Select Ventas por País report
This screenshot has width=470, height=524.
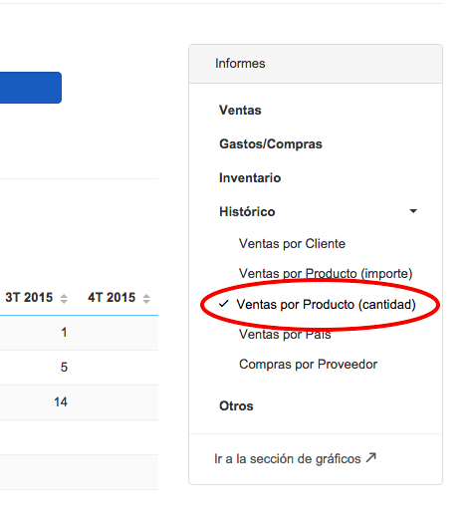(x=285, y=334)
